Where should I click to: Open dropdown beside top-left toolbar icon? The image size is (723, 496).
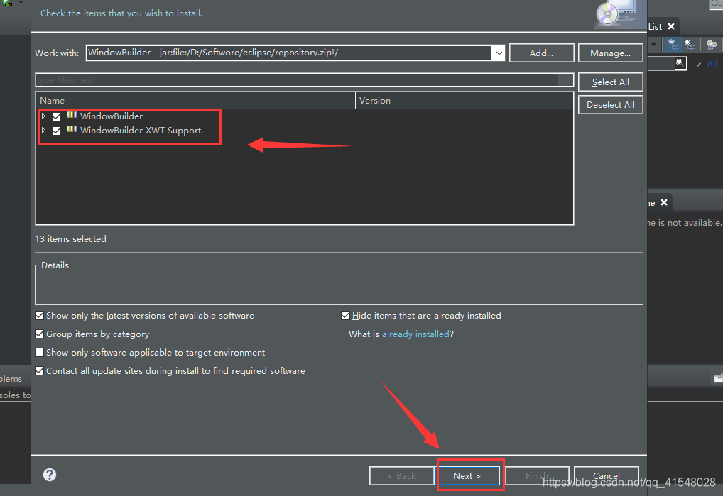coord(21,2)
